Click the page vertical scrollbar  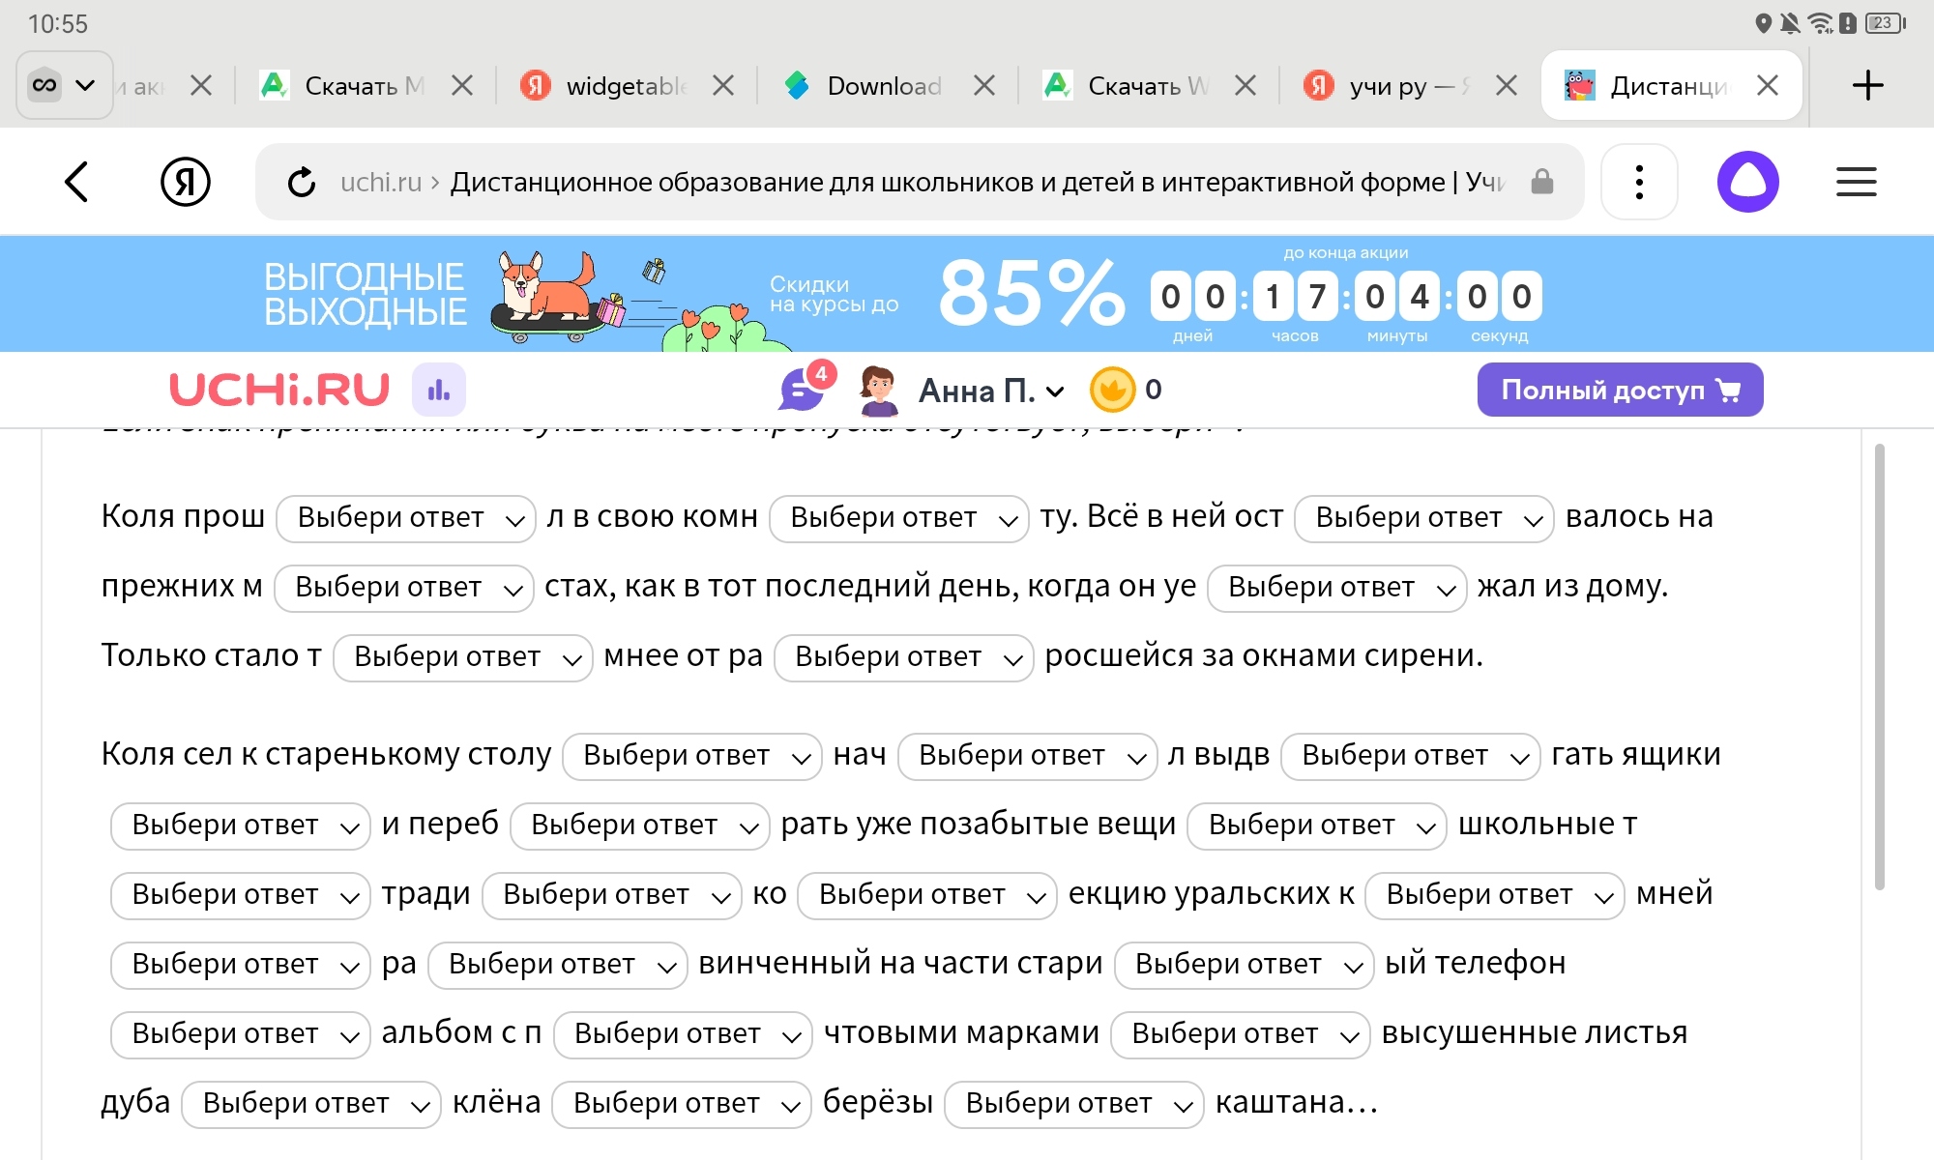pos(1879,667)
